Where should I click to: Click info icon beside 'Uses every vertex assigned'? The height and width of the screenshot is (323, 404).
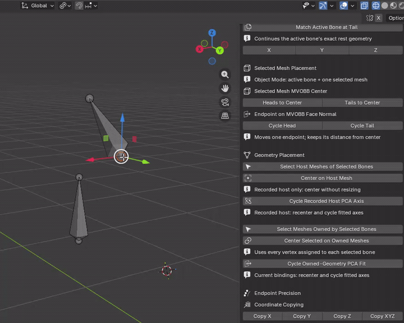tap(247, 252)
